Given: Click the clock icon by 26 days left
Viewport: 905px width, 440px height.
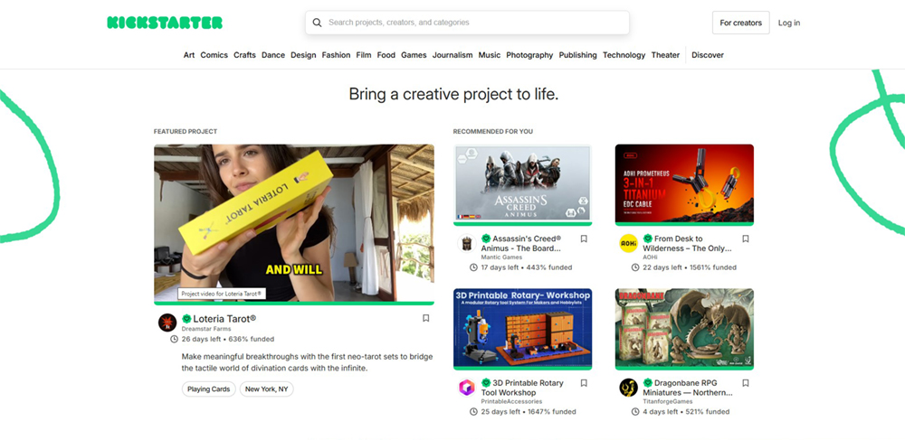Looking at the screenshot, I should click(175, 339).
